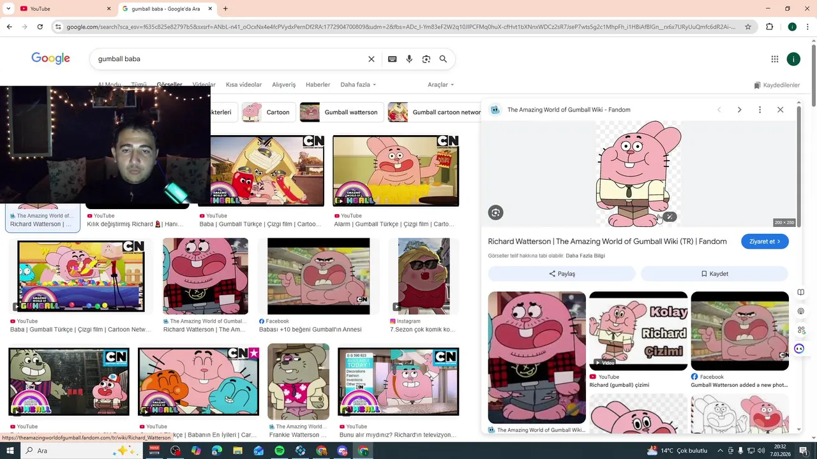The image size is (817, 459).
Task: Open the Windows taskbar Ara search box
Action: click(x=81, y=451)
